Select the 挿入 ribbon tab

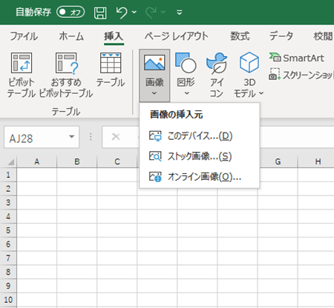click(x=114, y=36)
